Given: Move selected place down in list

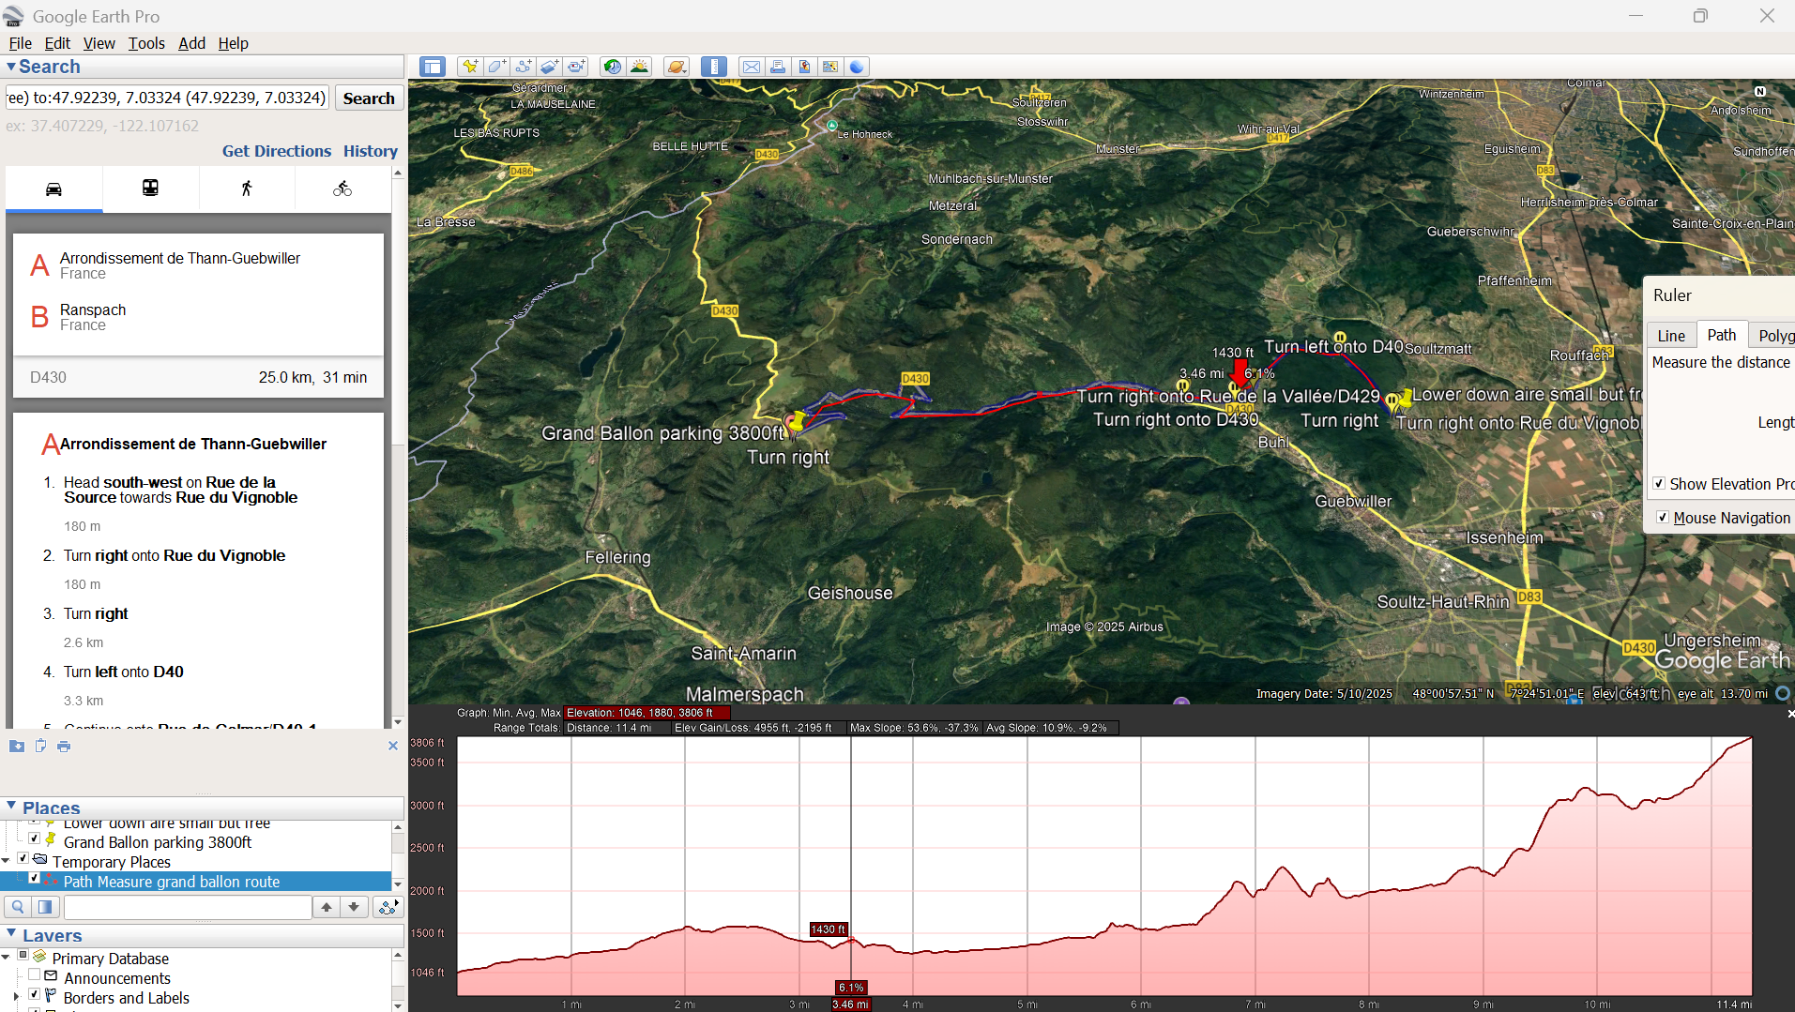Looking at the screenshot, I should coord(354,906).
